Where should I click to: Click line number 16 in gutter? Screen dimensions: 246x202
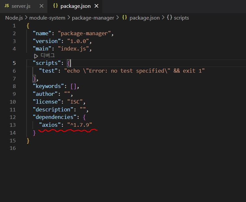coord(13,148)
